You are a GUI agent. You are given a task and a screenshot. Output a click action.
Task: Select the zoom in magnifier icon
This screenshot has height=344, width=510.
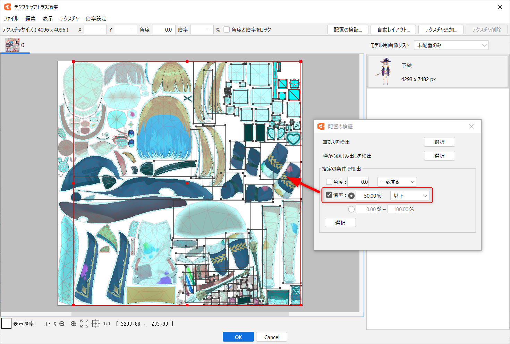[x=73, y=324]
